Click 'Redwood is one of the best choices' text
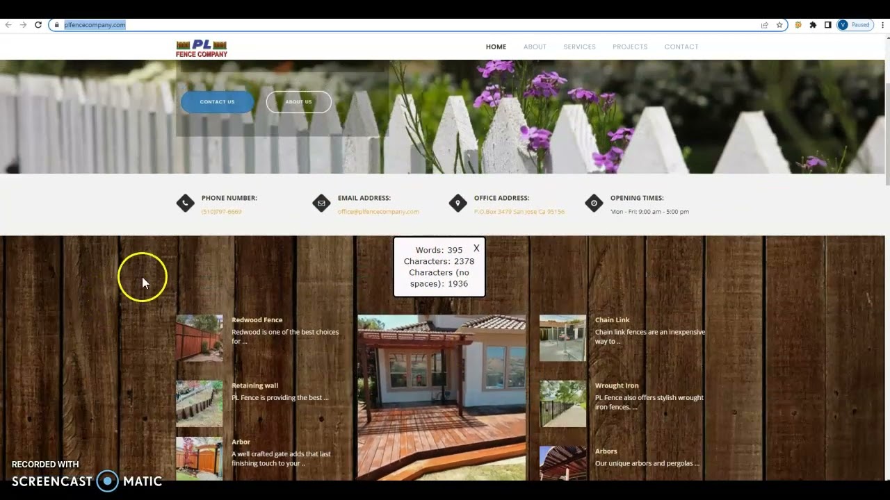The width and height of the screenshot is (890, 500). click(x=285, y=332)
